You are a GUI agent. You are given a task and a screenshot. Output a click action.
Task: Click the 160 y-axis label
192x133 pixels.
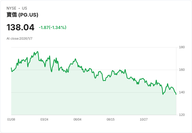(182, 70)
